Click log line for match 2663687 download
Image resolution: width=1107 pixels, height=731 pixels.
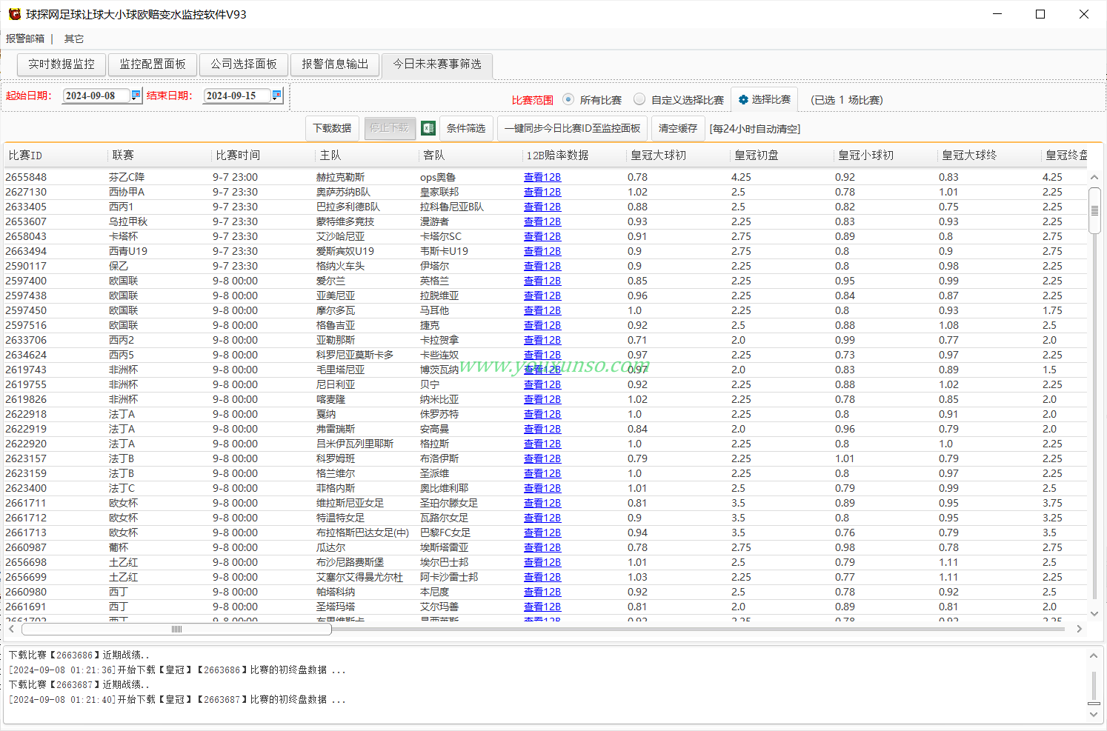point(177,699)
